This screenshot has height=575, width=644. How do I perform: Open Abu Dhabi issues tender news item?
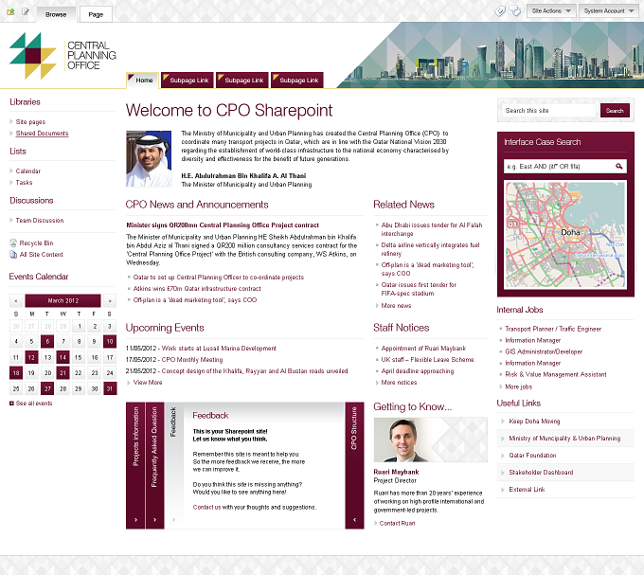432,229
